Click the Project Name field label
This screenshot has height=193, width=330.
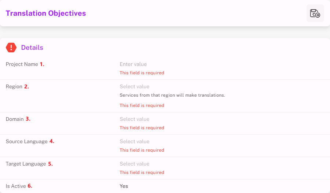[22, 64]
